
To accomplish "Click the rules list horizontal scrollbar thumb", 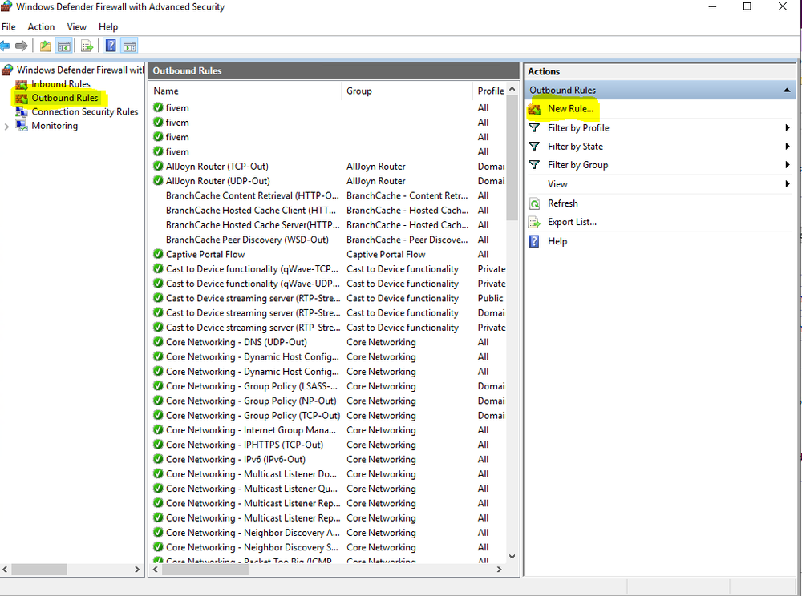I will point(205,570).
